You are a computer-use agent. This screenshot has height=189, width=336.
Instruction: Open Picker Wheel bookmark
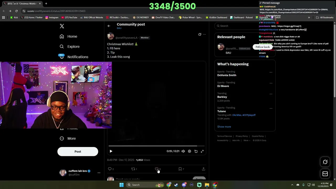click(x=190, y=18)
